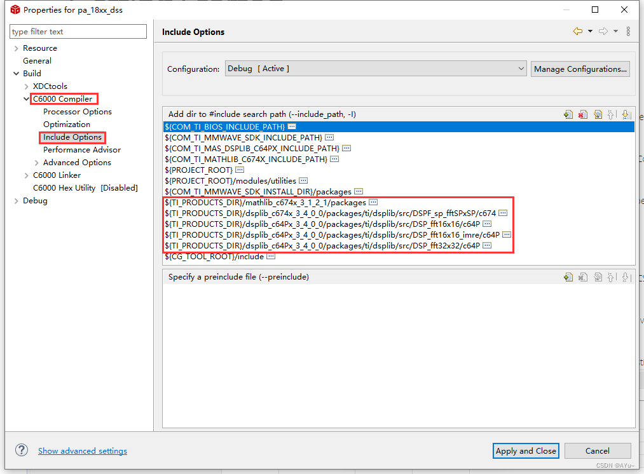Open Show advanced settings link
This screenshot has height=474, width=644.
83,450
